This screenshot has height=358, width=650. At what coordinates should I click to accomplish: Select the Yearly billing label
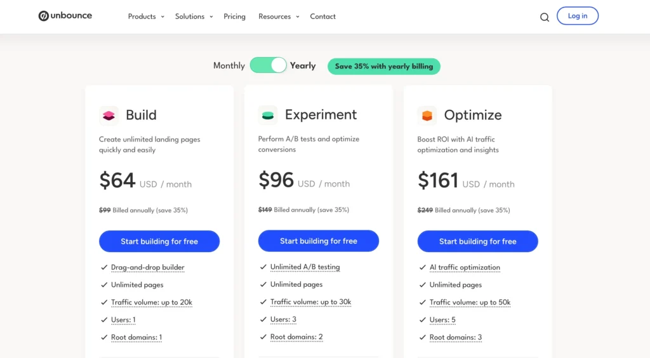(303, 65)
